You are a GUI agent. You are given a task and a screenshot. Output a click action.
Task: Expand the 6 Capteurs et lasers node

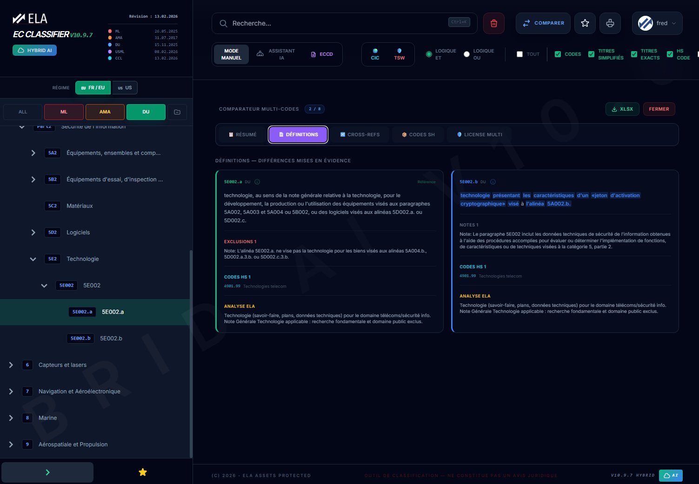pyautogui.click(x=11, y=365)
